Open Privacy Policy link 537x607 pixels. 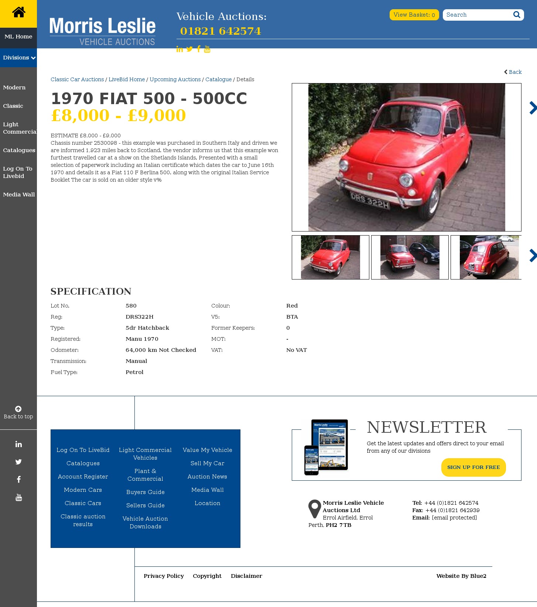(164, 576)
